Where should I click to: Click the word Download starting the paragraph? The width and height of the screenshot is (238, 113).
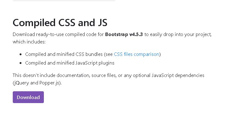pyautogui.click(x=24, y=34)
